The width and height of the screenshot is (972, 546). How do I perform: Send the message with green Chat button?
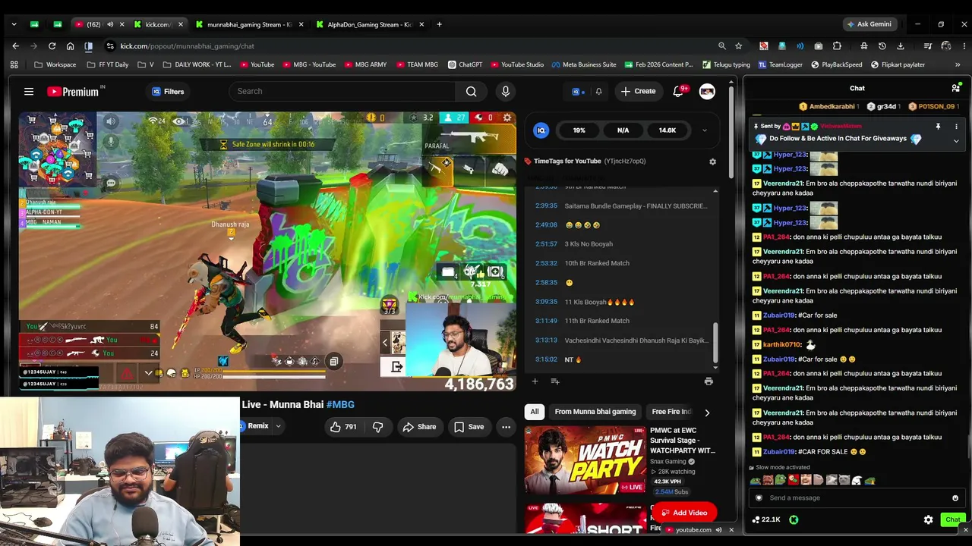pos(952,519)
